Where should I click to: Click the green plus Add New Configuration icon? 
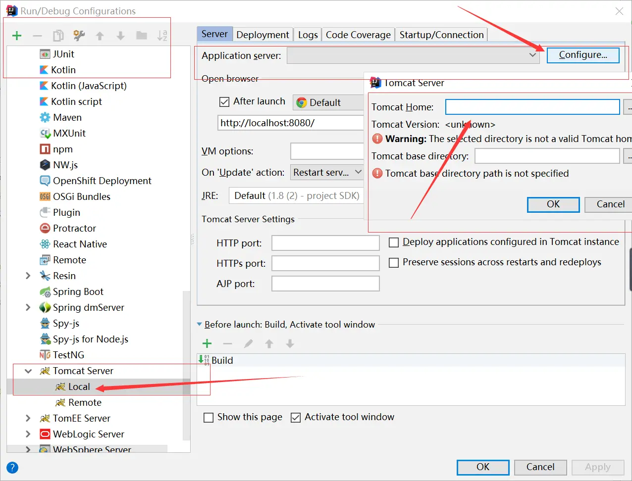click(x=17, y=36)
